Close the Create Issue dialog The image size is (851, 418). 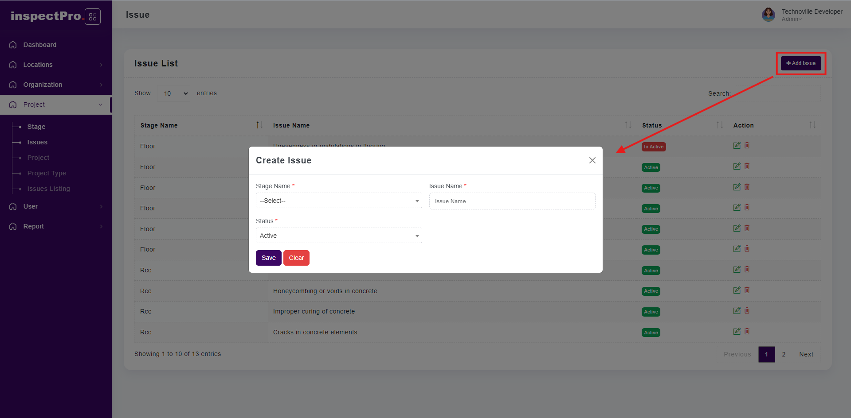(x=592, y=160)
